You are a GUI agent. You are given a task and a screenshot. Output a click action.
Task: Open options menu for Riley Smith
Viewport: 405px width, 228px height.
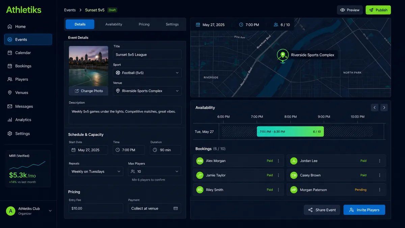(278, 190)
